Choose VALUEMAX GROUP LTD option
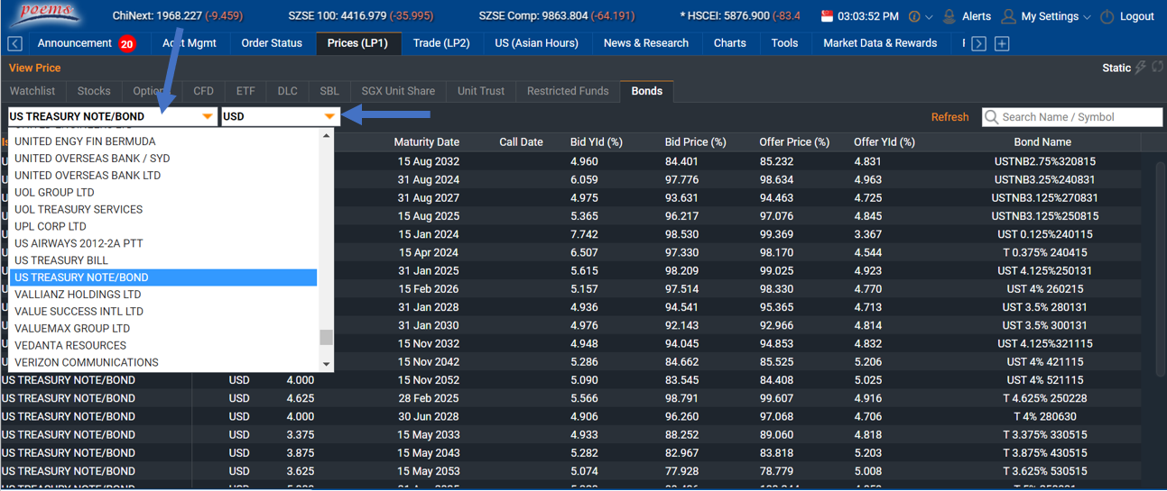 click(163, 329)
